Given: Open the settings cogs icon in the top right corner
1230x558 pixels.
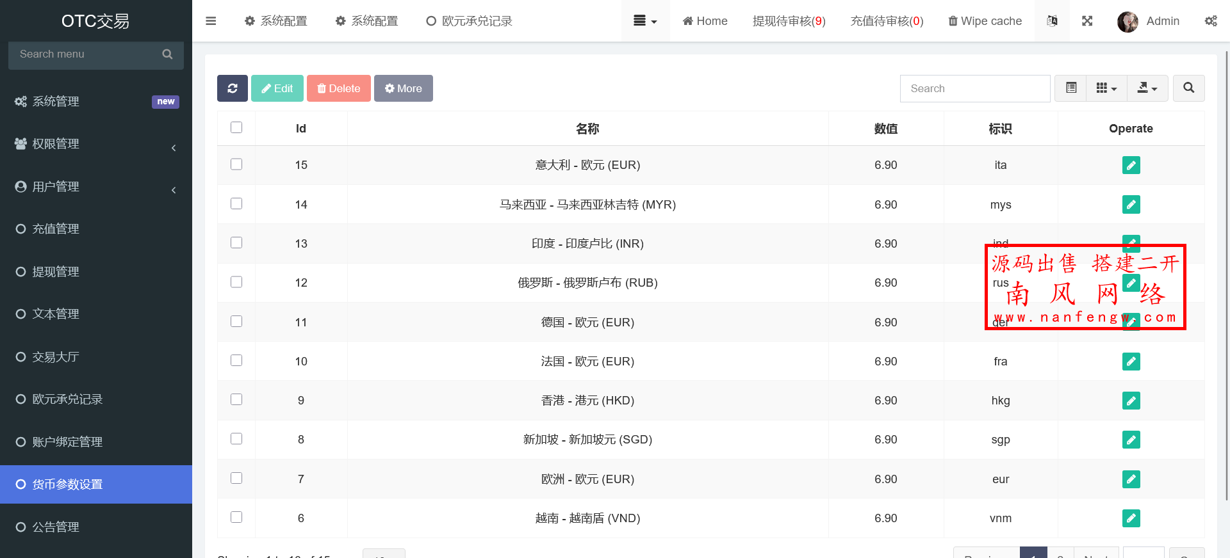Looking at the screenshot, I should click(1211, 21).
